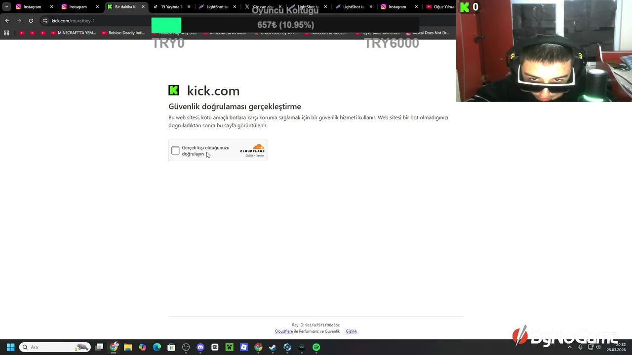Open Roblox from the taskbar

tap(244, 347)
